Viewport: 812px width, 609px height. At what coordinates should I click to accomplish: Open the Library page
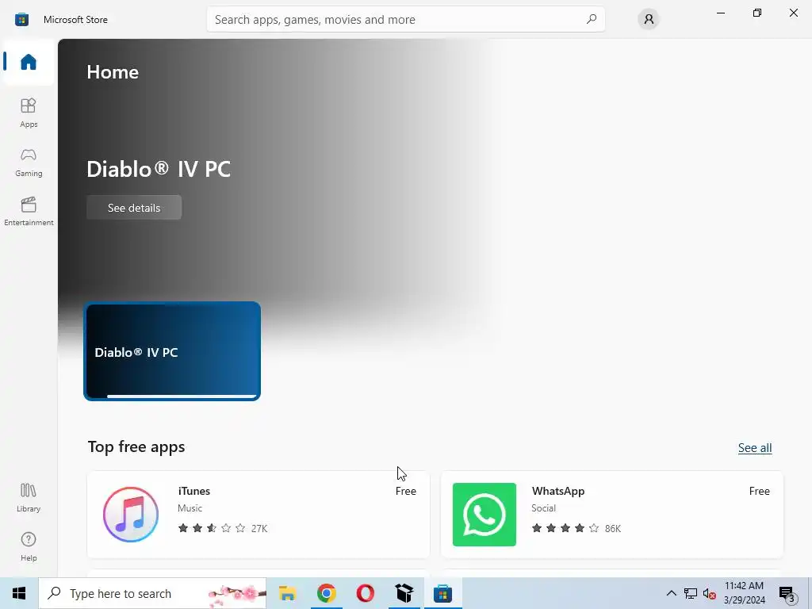[29, 498]
